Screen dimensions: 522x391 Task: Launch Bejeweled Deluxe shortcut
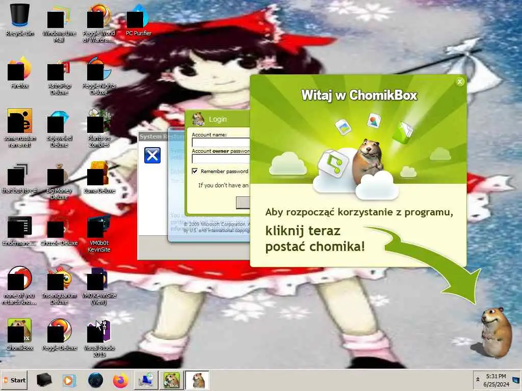click(59, 128)
